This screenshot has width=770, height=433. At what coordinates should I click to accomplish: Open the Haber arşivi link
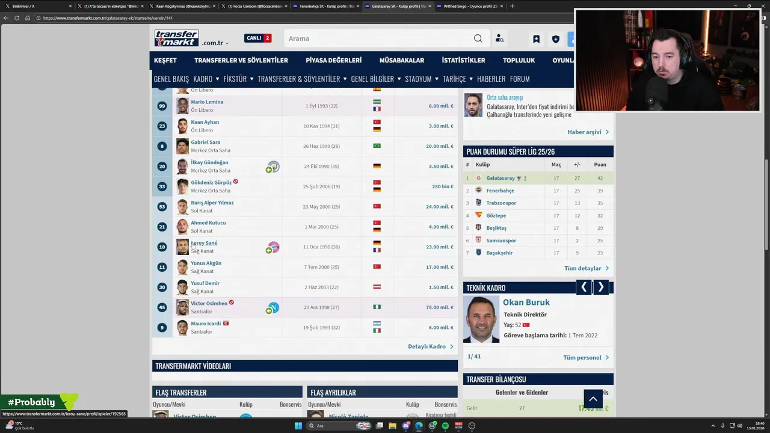pyautogui.click(x=588, y=132)
